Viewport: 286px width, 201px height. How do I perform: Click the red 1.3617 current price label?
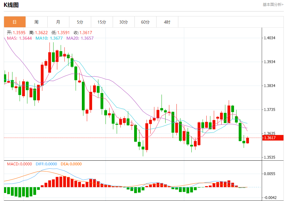[273, 138]
